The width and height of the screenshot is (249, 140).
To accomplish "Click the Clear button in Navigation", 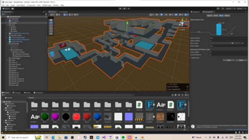I will [x=229, y=60].
